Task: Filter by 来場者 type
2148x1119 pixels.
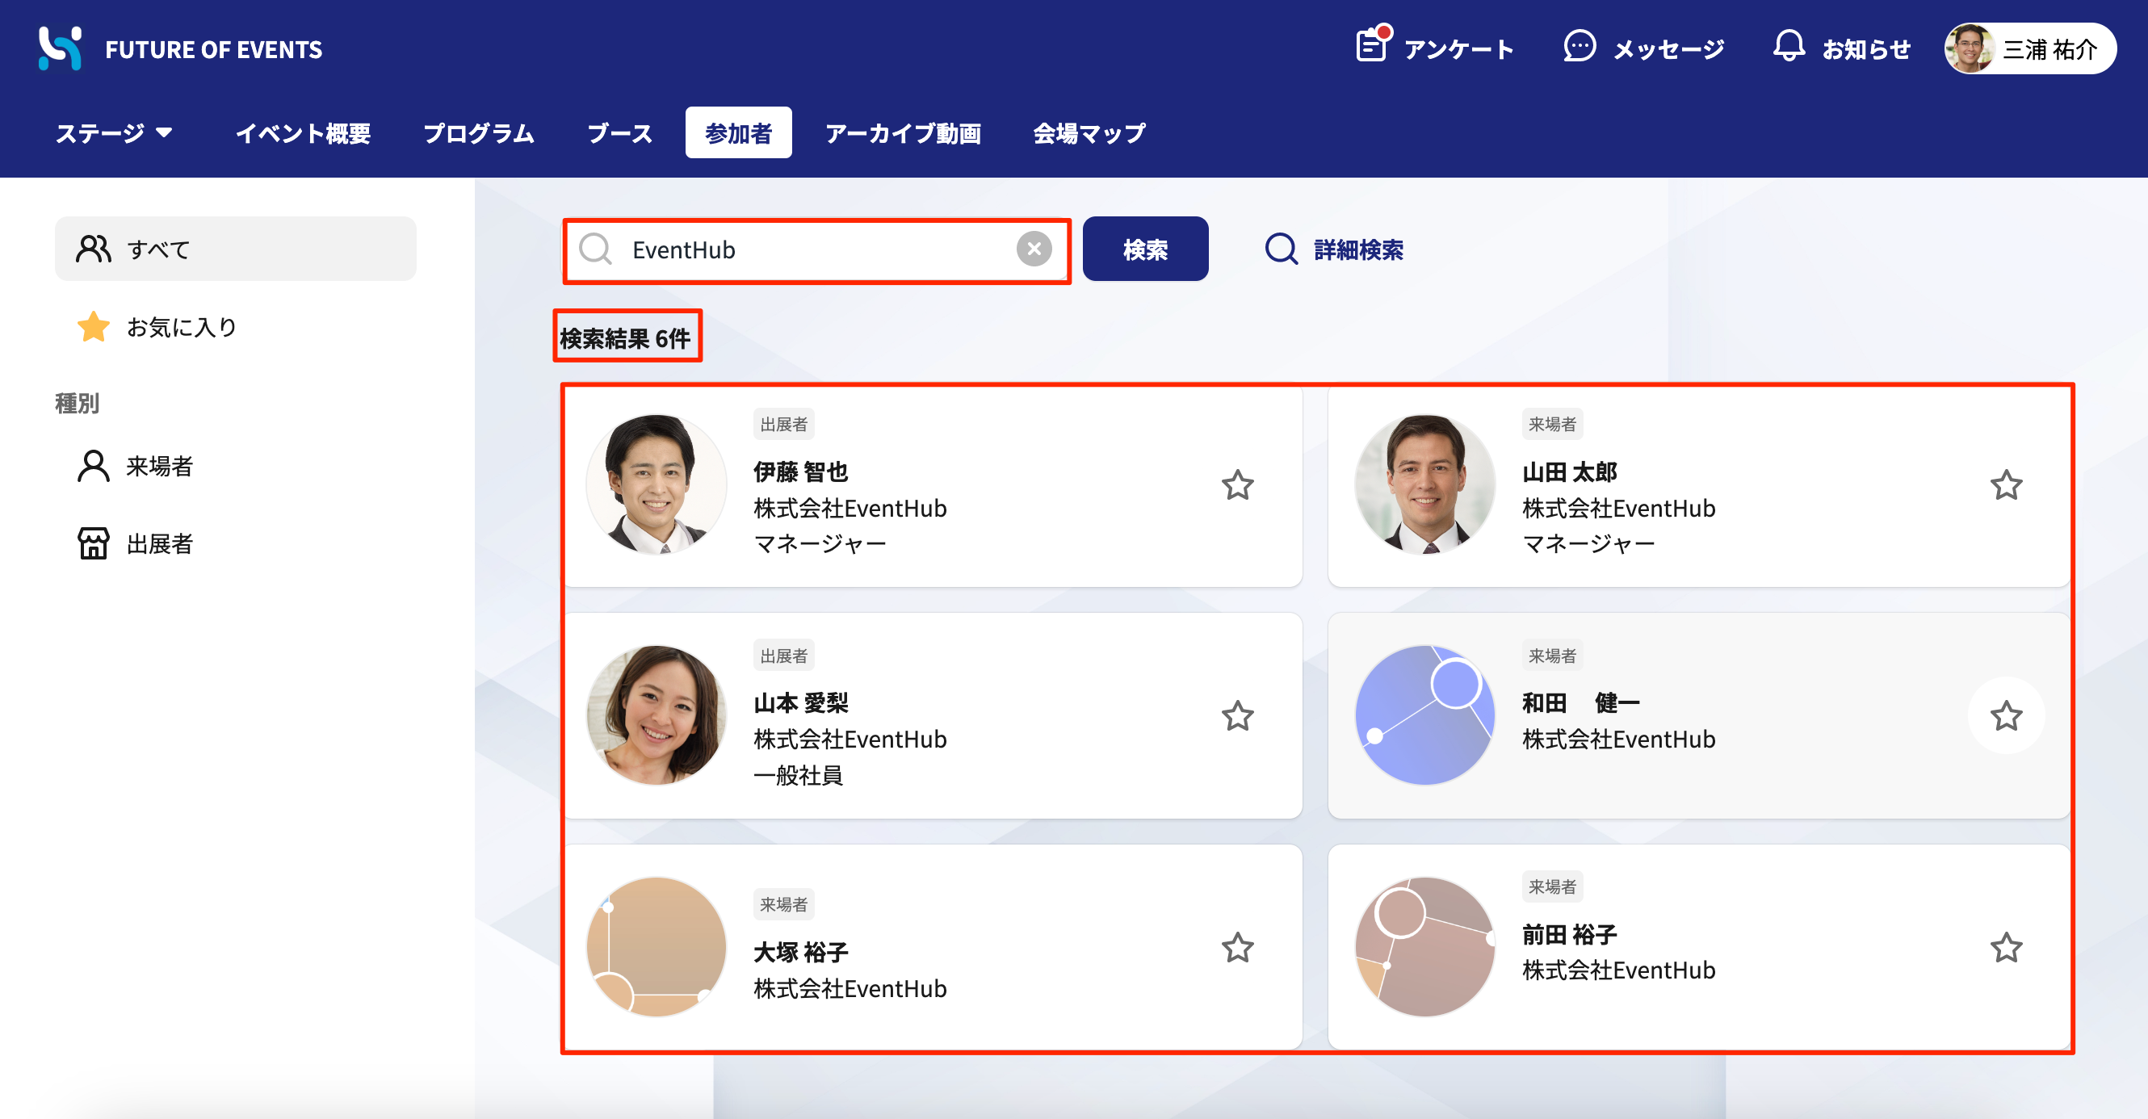Action: click(x=235, y=465)
